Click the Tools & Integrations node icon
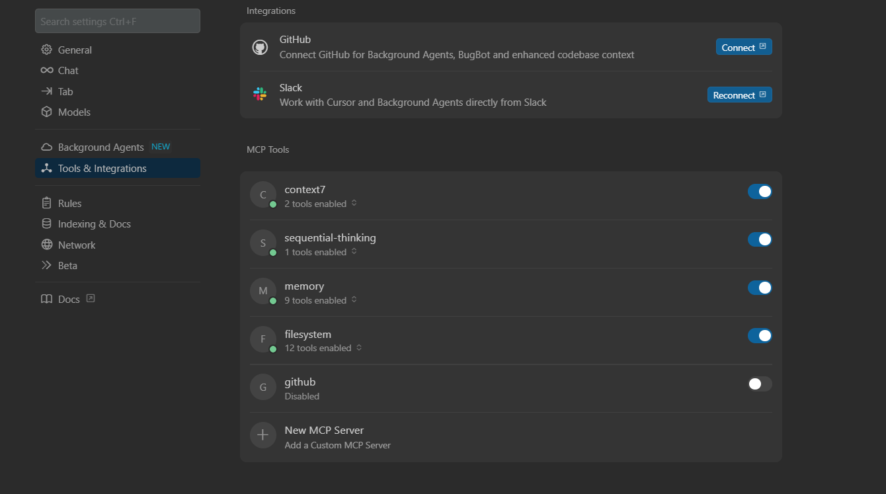This screenshot has width=886, height=494. [x=46, y=168]
